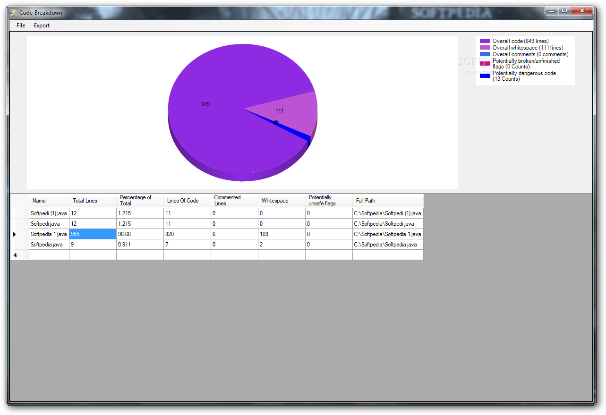The height and width of the screenshot is (415, 606).
Task: Minimize the Code Breakdown window
Action: click(x=551, y=10)
